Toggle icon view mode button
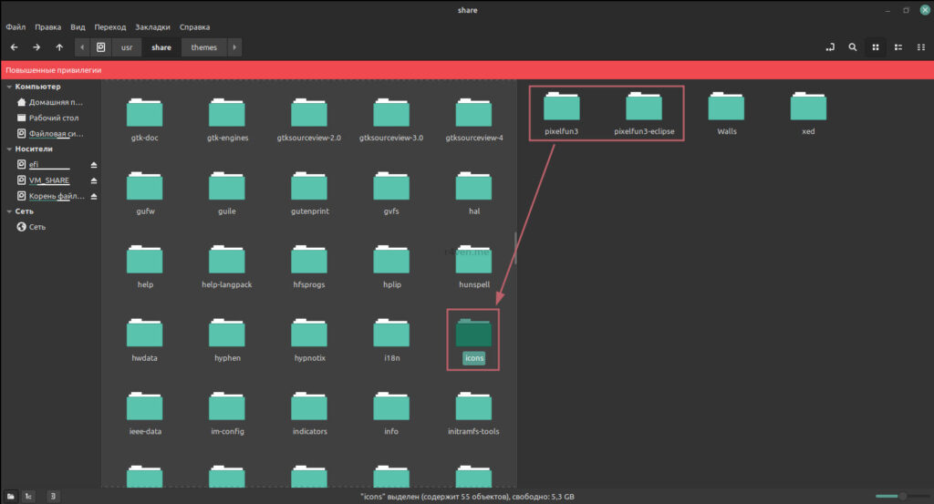The width and height of the screenshot is (934, 504). [876, 47]
